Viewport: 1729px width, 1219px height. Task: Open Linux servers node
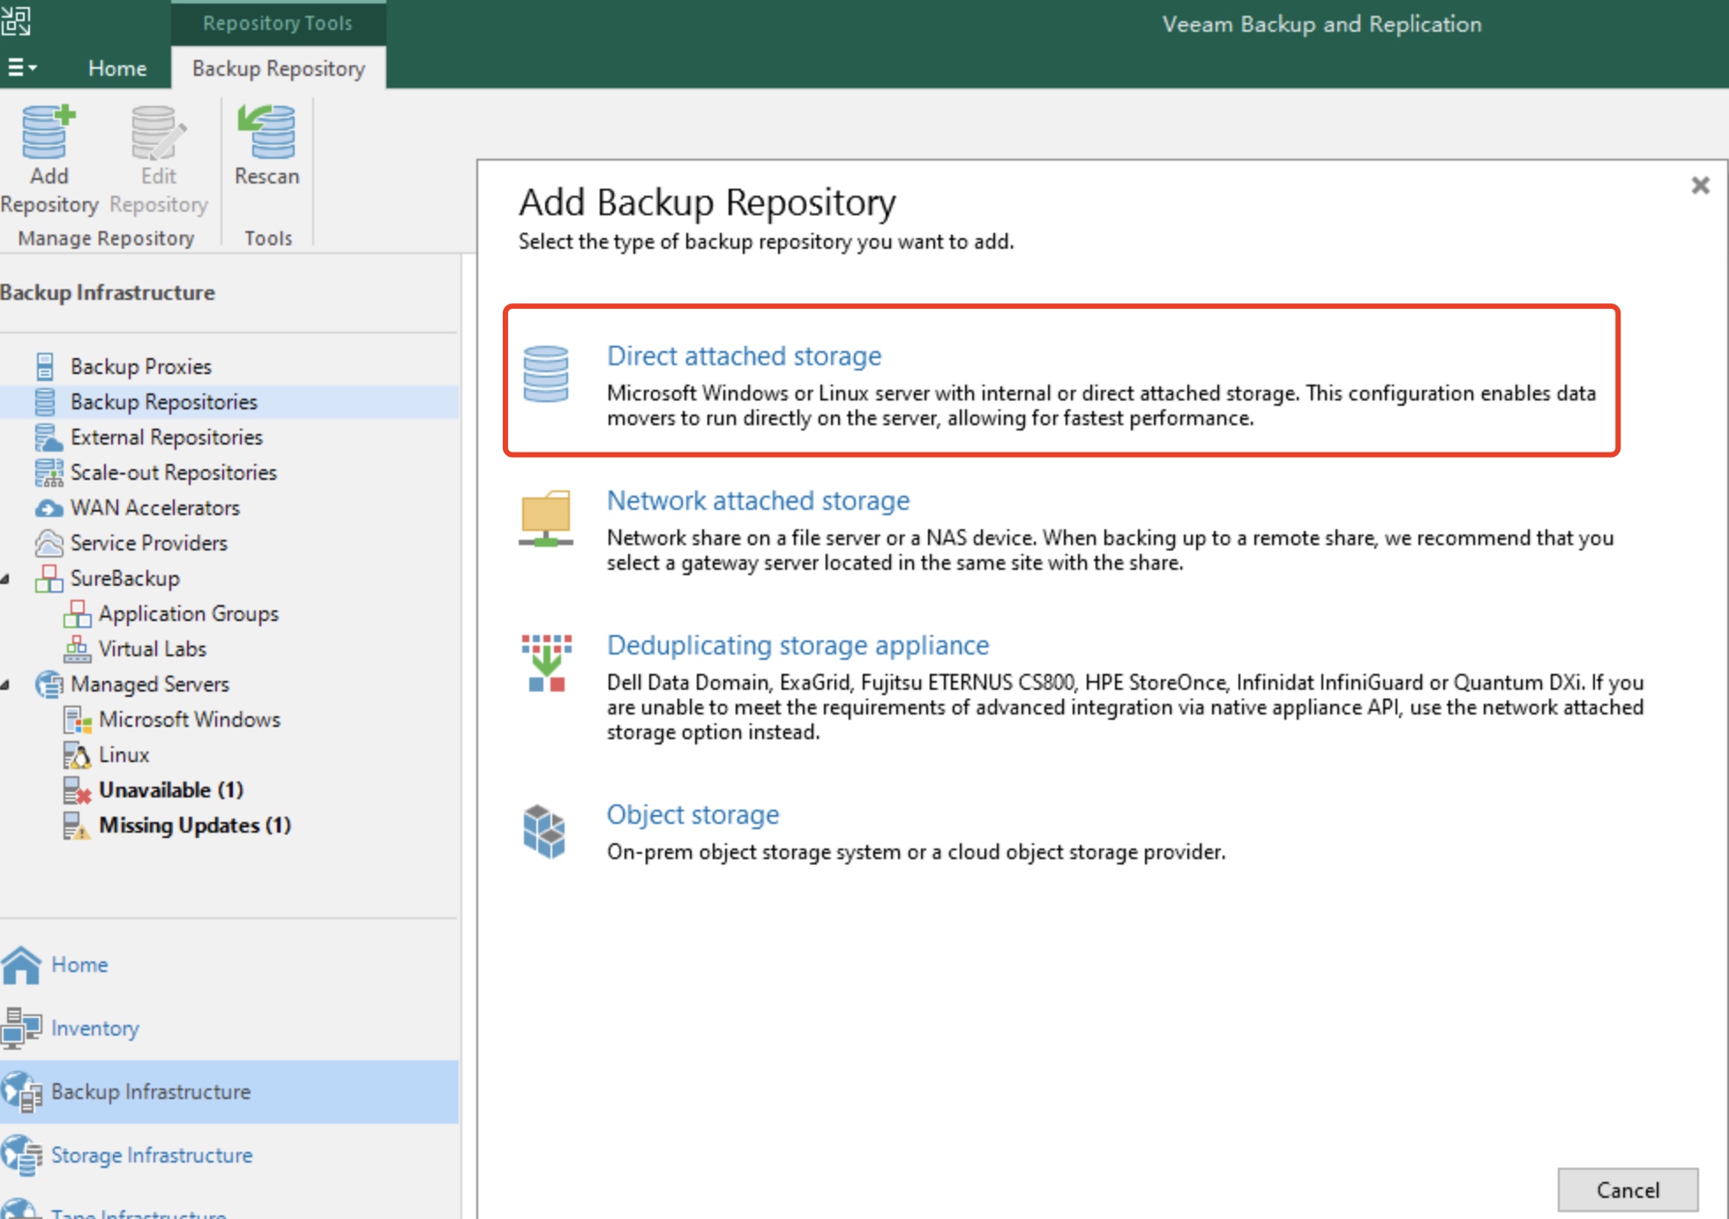coord(124,754)
